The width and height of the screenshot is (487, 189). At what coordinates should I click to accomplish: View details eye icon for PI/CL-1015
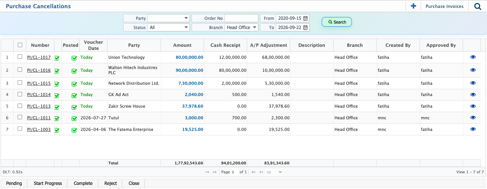pyautogui.click(x=473, y=83)
